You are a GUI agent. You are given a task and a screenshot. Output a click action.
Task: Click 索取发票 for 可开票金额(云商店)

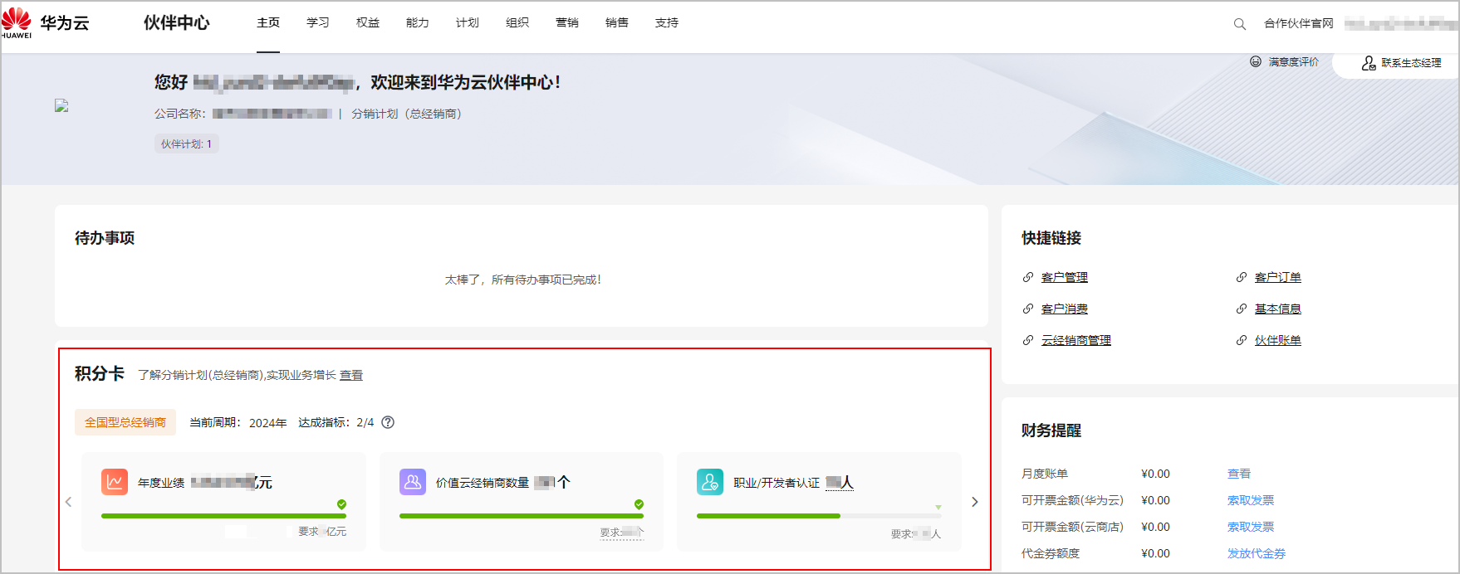pos(1251,527)
